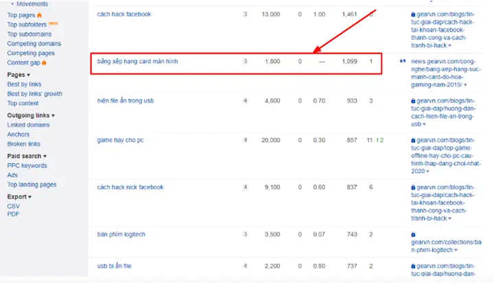Screen dimensions: 494x283
Task: Open keyword 'usb bị ẩn file'
Action: tap(114, 266)
